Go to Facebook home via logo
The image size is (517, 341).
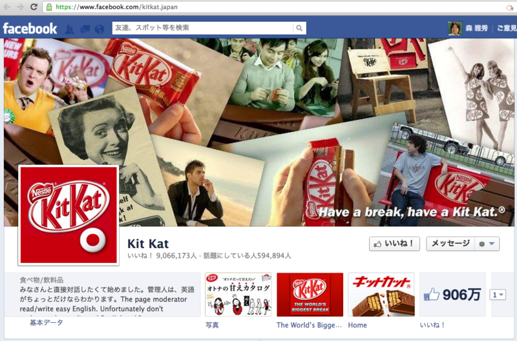[x=30, y=28]
